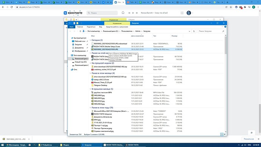Open Chrome extensions puzzle icon
Viewport: 261px width, 147px height.
245,7
